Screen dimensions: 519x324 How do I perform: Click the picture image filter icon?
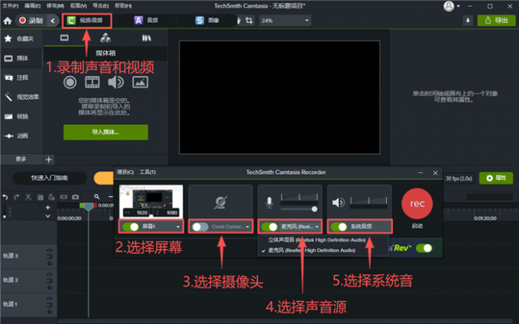[140, 82]
